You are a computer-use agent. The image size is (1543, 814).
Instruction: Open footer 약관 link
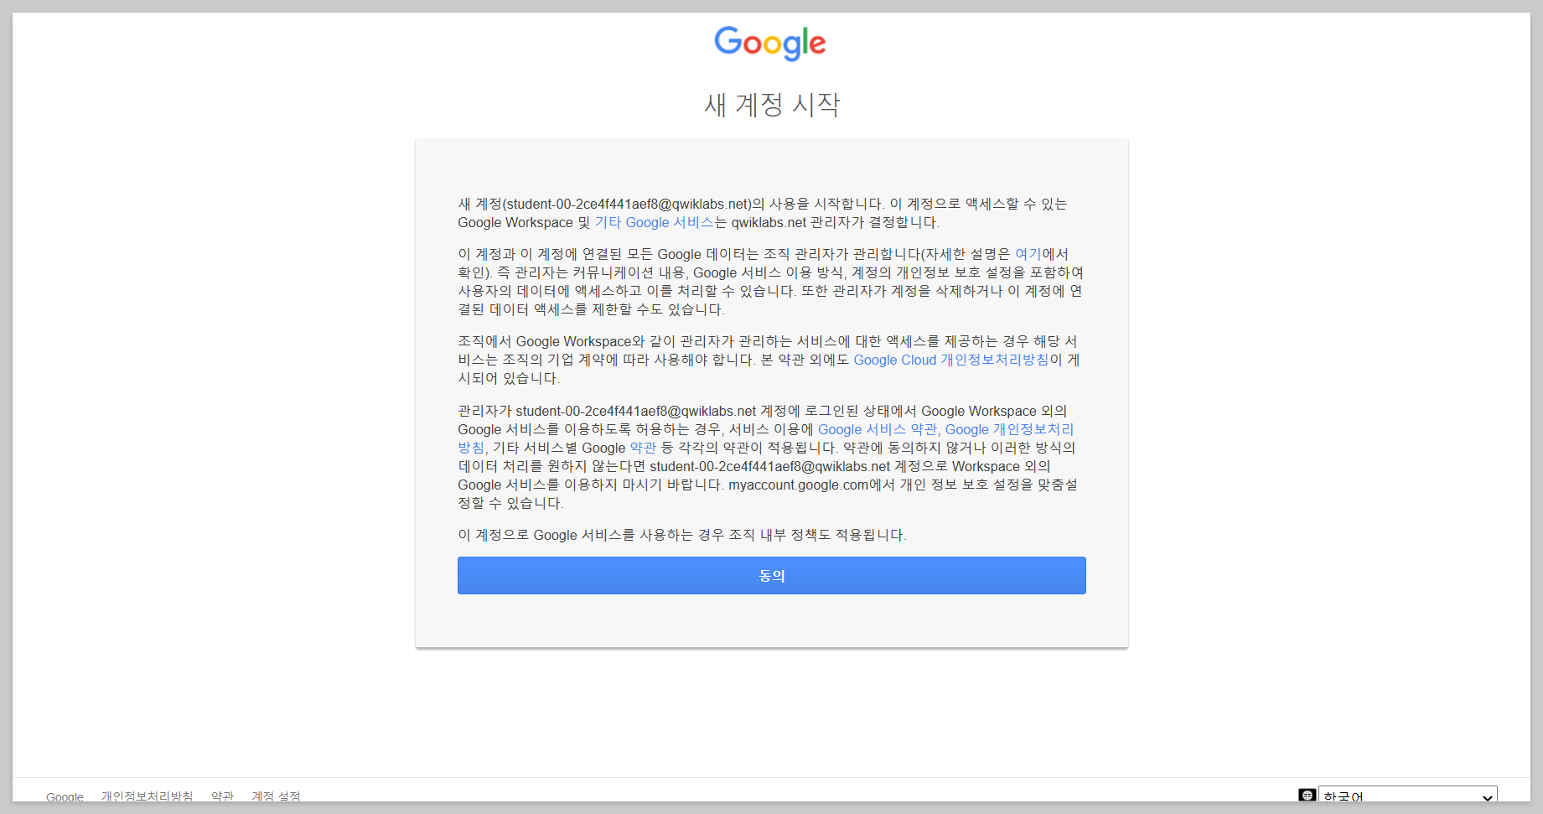point(222,796)
